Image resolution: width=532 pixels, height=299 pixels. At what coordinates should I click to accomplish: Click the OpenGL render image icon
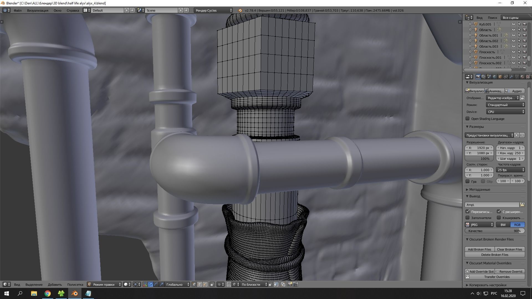point(290,284)
